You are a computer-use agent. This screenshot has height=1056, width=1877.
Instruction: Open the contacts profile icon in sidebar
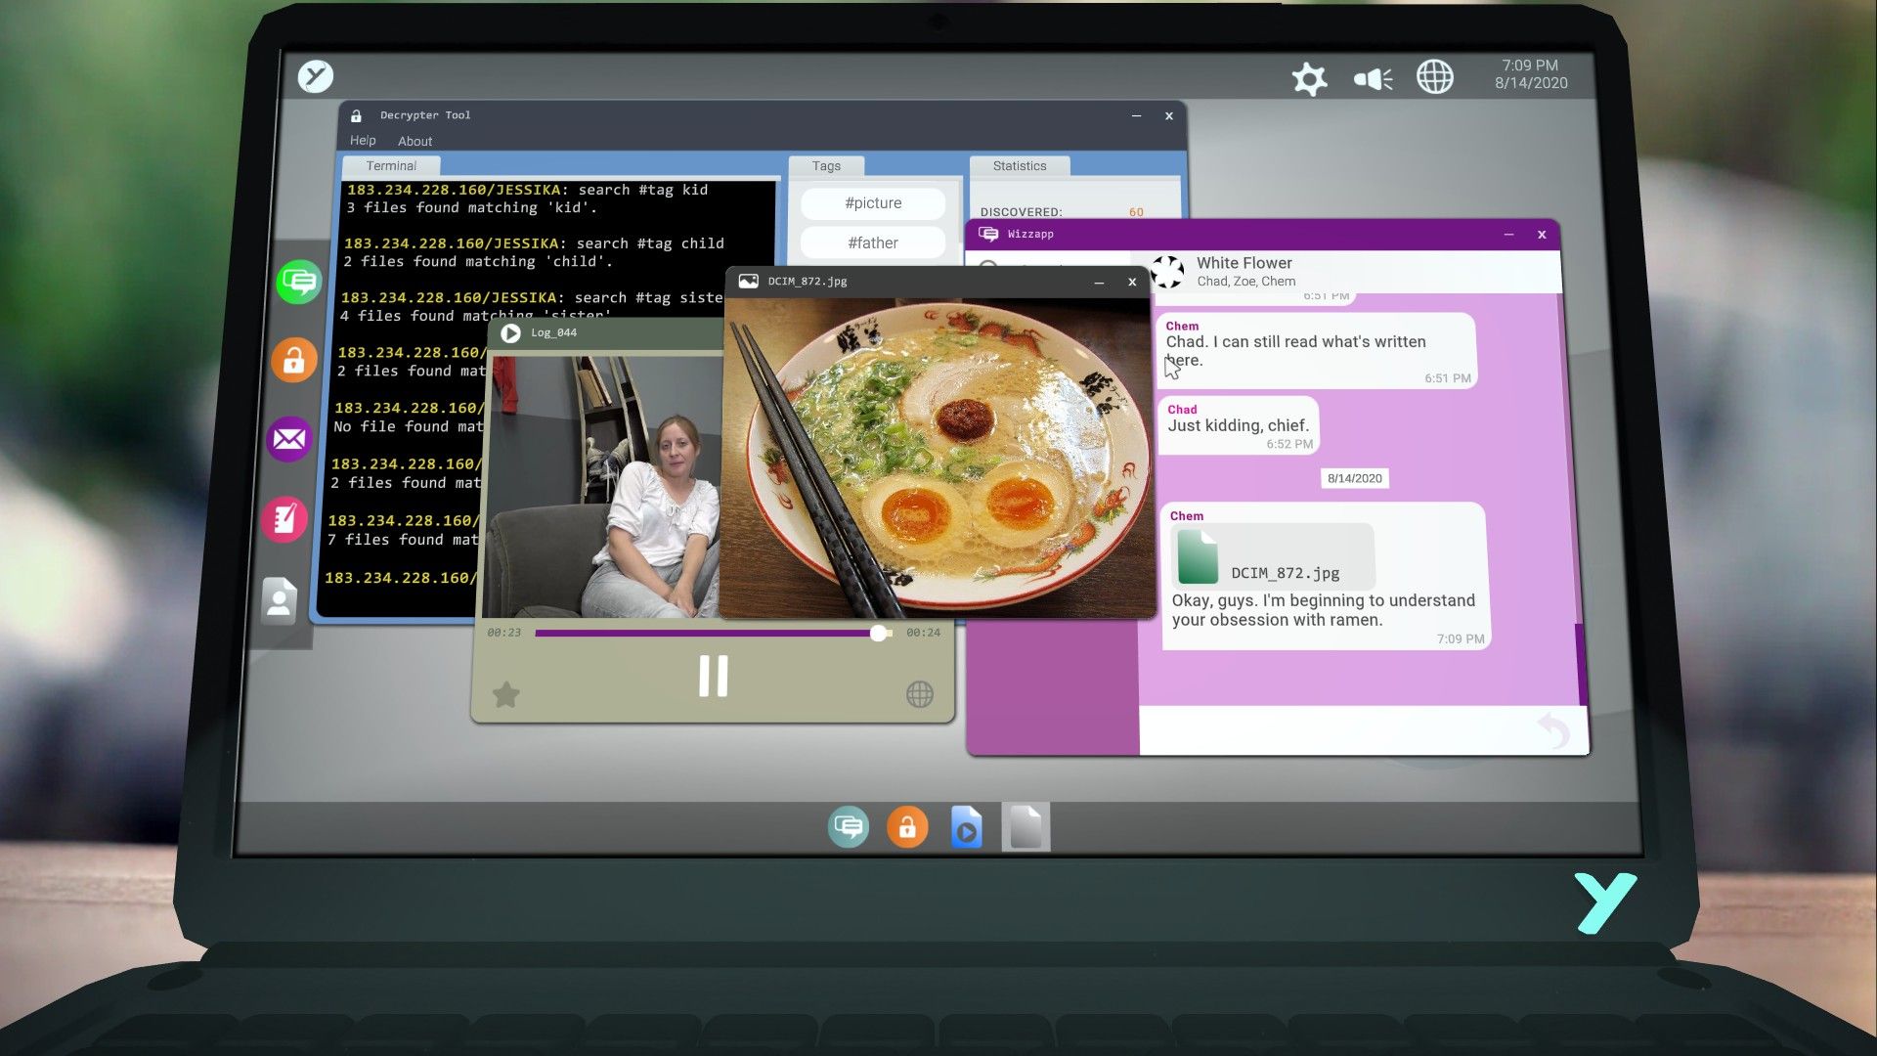click(x=279, y=600)
